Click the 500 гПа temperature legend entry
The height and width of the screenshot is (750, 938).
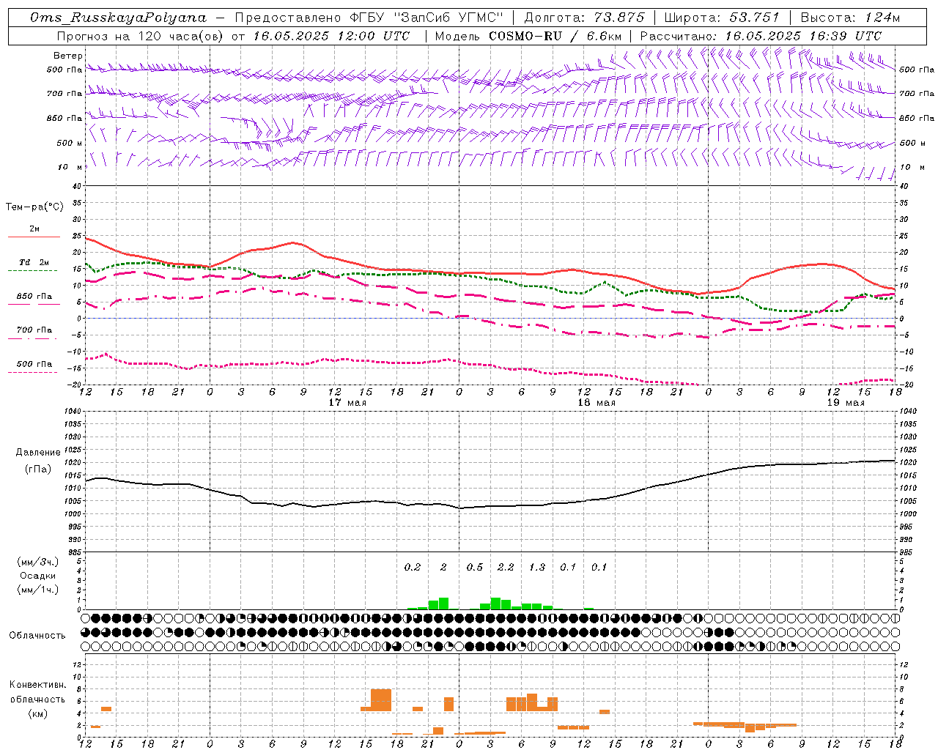34,364
